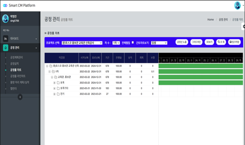Open the settings gear on right edge

243,29
